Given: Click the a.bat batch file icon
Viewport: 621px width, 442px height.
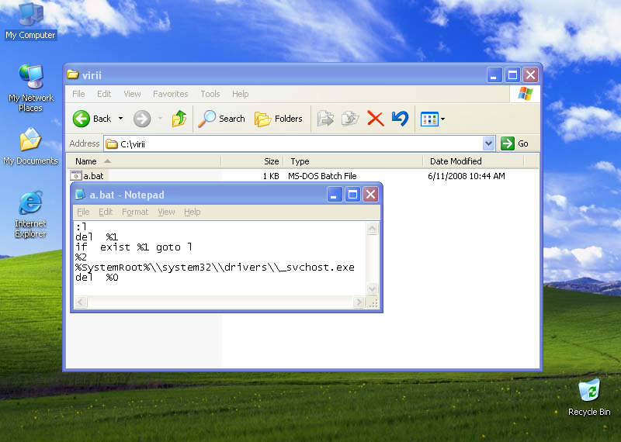Looking at the screenshot, I should pyautogui.click(x=75, y=175).
